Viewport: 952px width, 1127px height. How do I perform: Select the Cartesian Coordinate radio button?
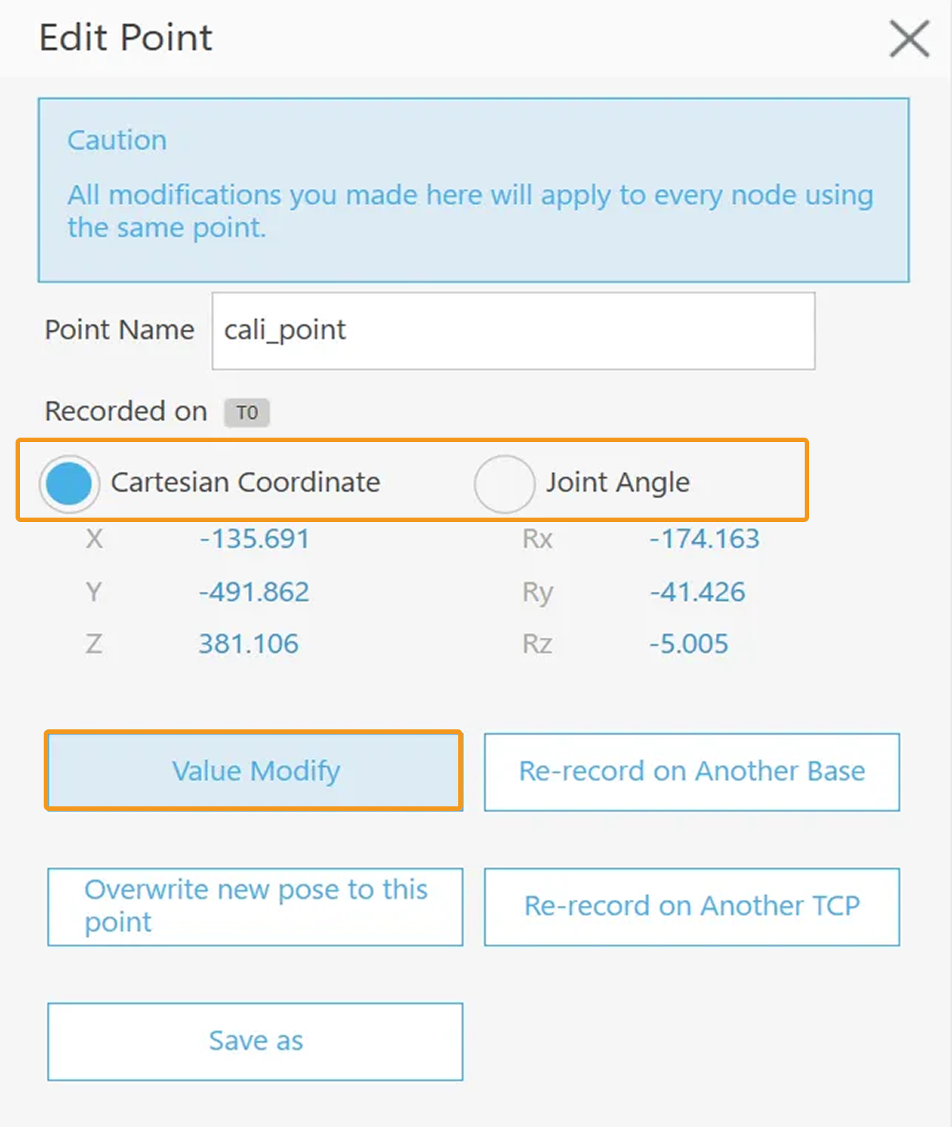[69, 483]
